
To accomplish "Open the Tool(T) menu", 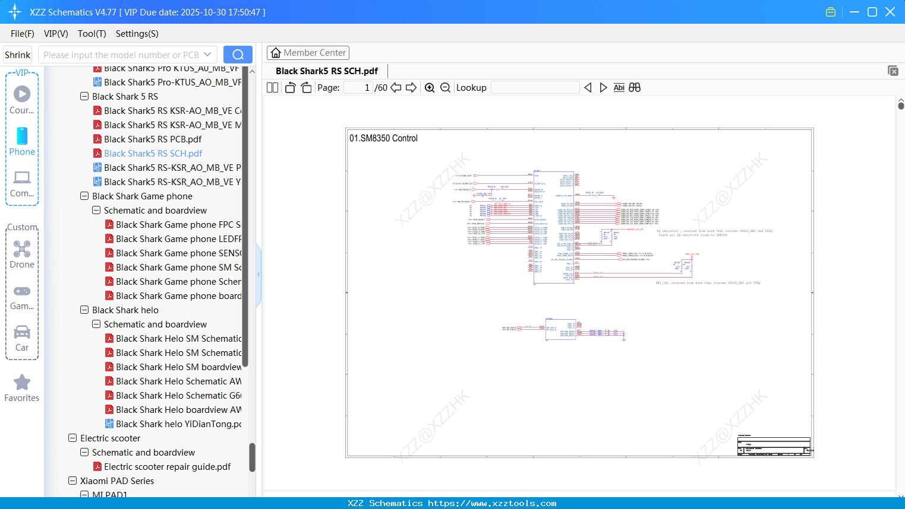I will click(92, 34).
